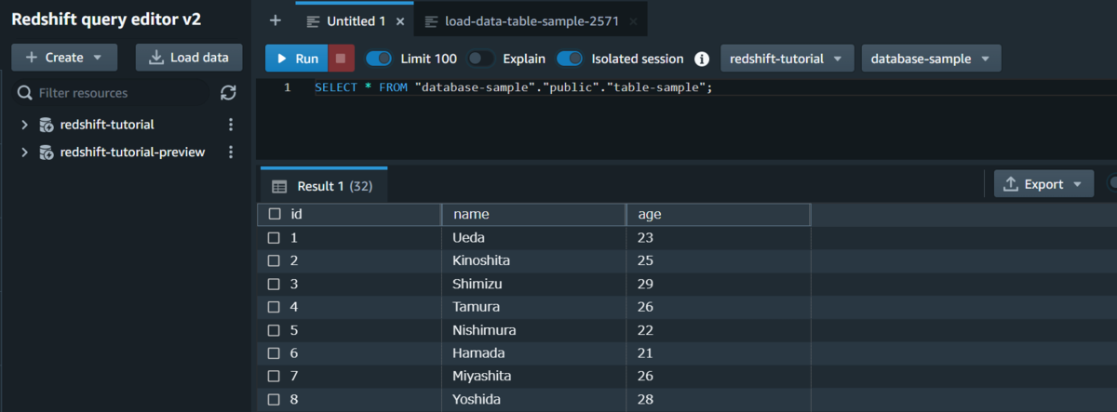Click line number 1 in editor gutter
Viewport: 1117px width, 412px height.
[287, 87]
